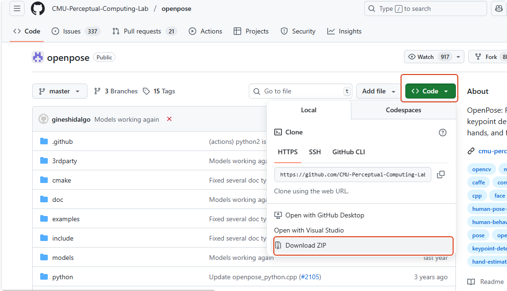Image resolution: width=507 pixels, height=291 pixels.
Task: Open the pose topic tag
Action: (x=478, y=235)
